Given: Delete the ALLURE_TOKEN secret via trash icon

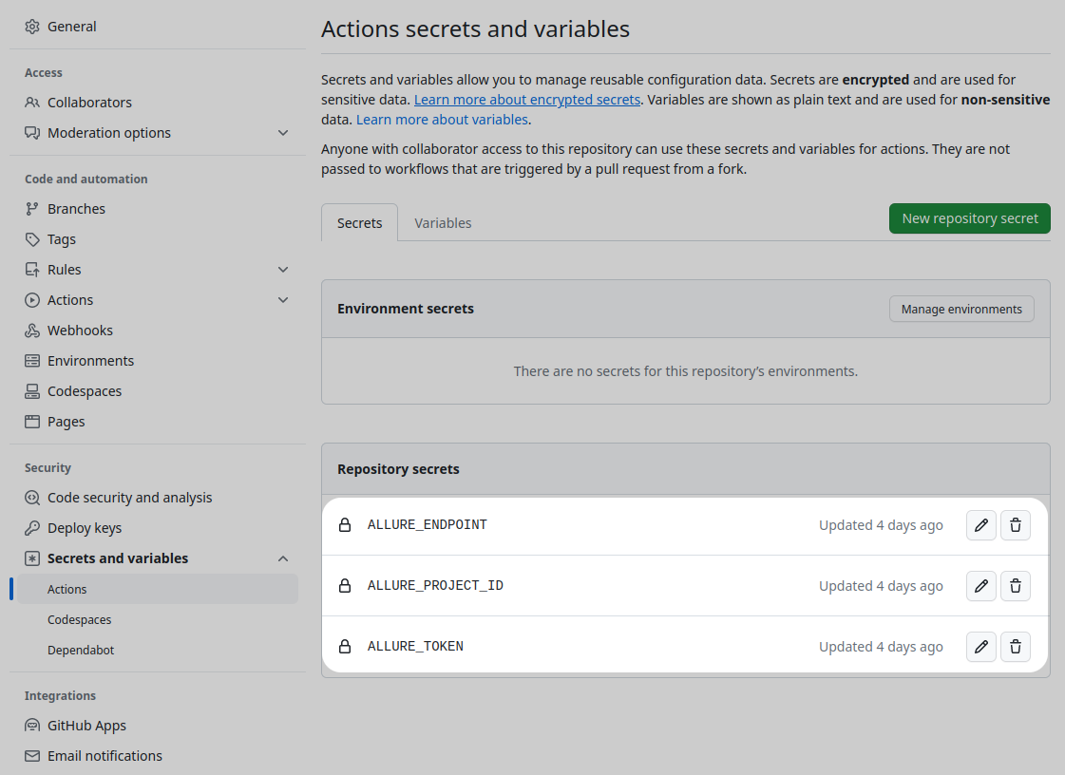Looking at the screenshot, I should click(1015, 647).
